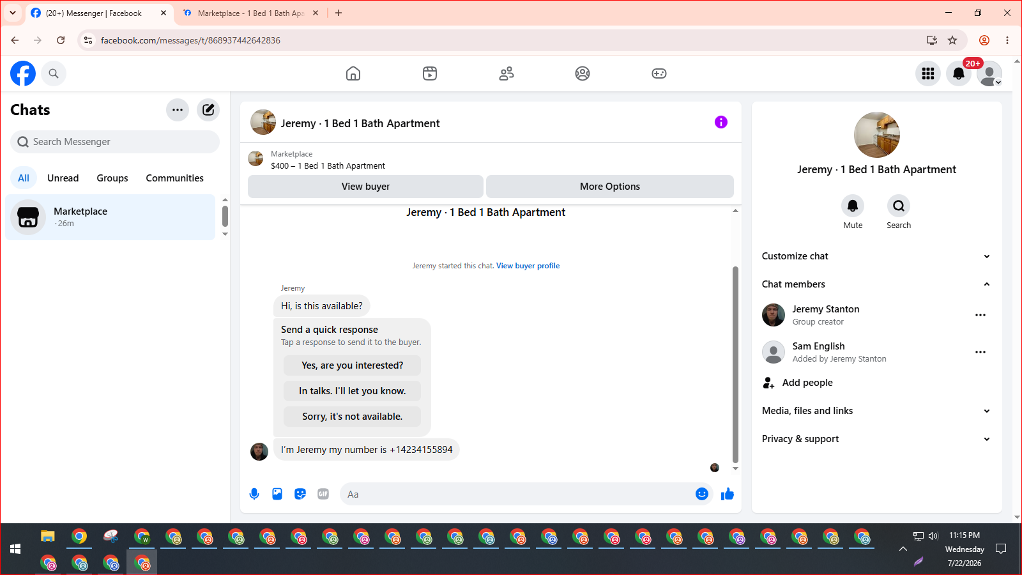The height and width of the screenshot is (575, 1022).
Task: Start a new message with compose icon
Action: pyautogui.click(x=208, y=110)
